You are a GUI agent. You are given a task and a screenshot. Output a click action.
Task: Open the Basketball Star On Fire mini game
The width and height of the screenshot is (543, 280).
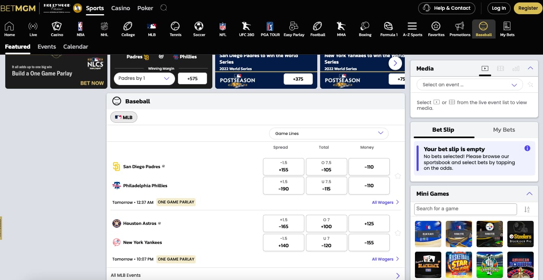tap(459, 265)
